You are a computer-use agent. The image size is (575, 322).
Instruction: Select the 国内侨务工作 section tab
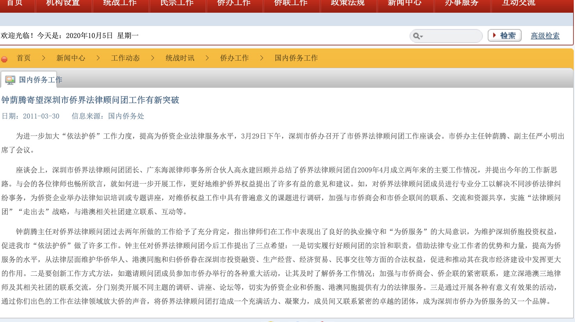pos(41,80)
